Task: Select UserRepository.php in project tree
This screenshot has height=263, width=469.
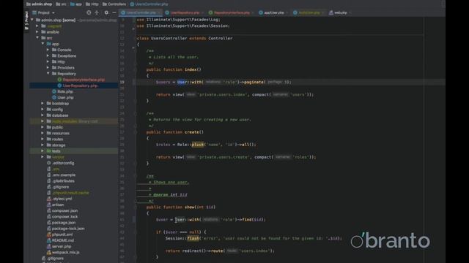Action: tap(80, 85)
